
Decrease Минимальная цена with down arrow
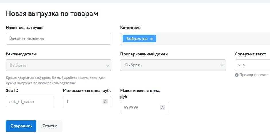(x=105, y=103)
